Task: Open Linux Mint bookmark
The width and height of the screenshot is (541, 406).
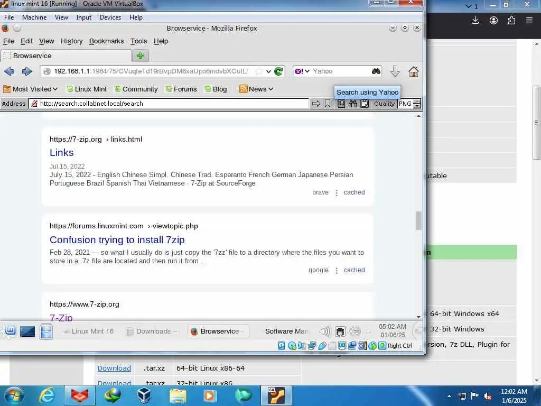Action: 87,89
